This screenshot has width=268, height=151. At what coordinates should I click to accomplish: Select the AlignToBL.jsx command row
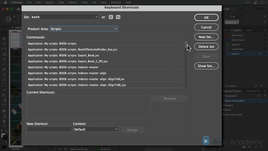pos(105,85)
